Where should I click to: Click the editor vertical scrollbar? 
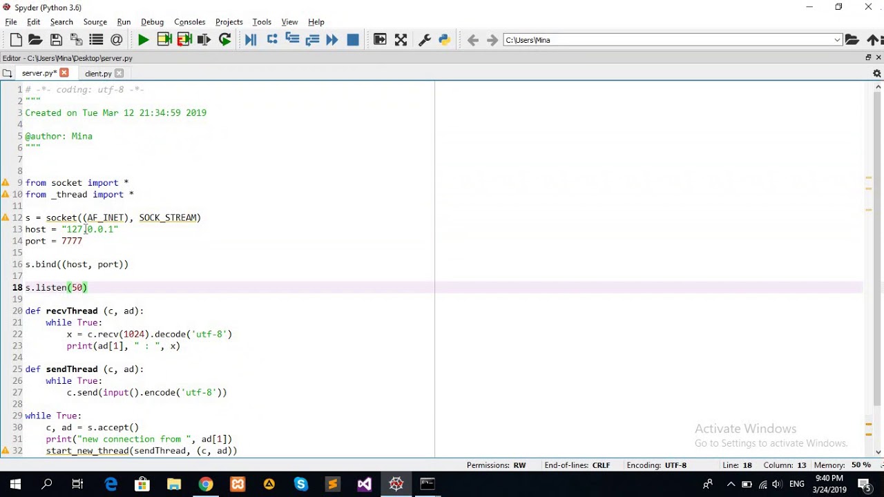(878, 247)
